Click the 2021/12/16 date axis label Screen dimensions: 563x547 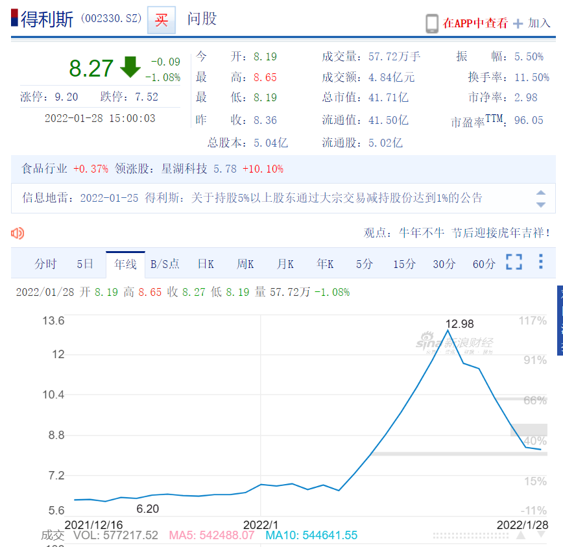93,525
